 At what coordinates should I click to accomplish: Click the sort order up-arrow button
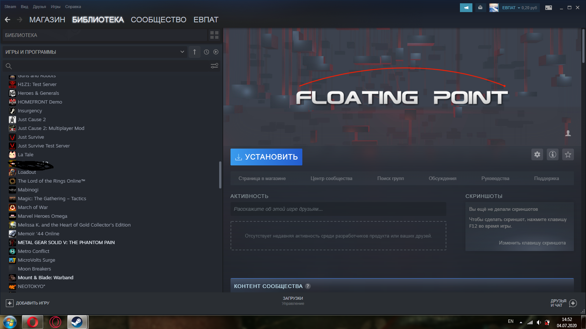coord(195,52)
